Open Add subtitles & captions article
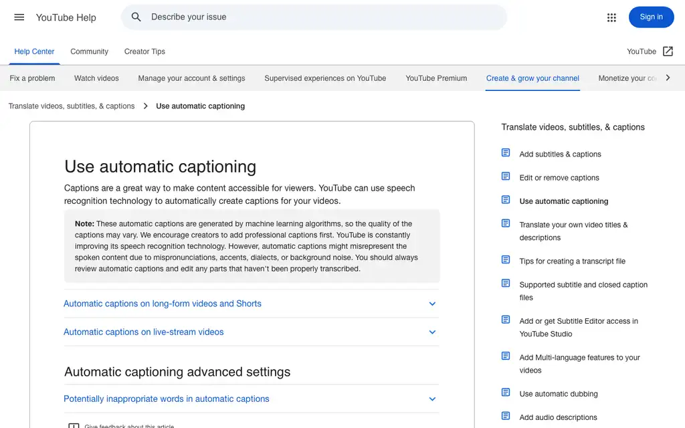This screenshot has height=428, width=685. (560, 154)
